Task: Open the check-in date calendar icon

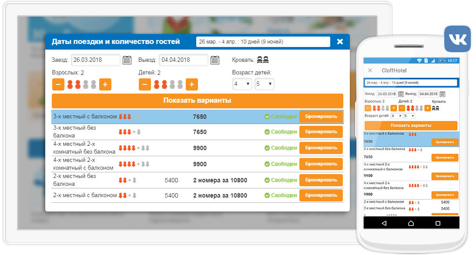Action: tap(127, 60)
